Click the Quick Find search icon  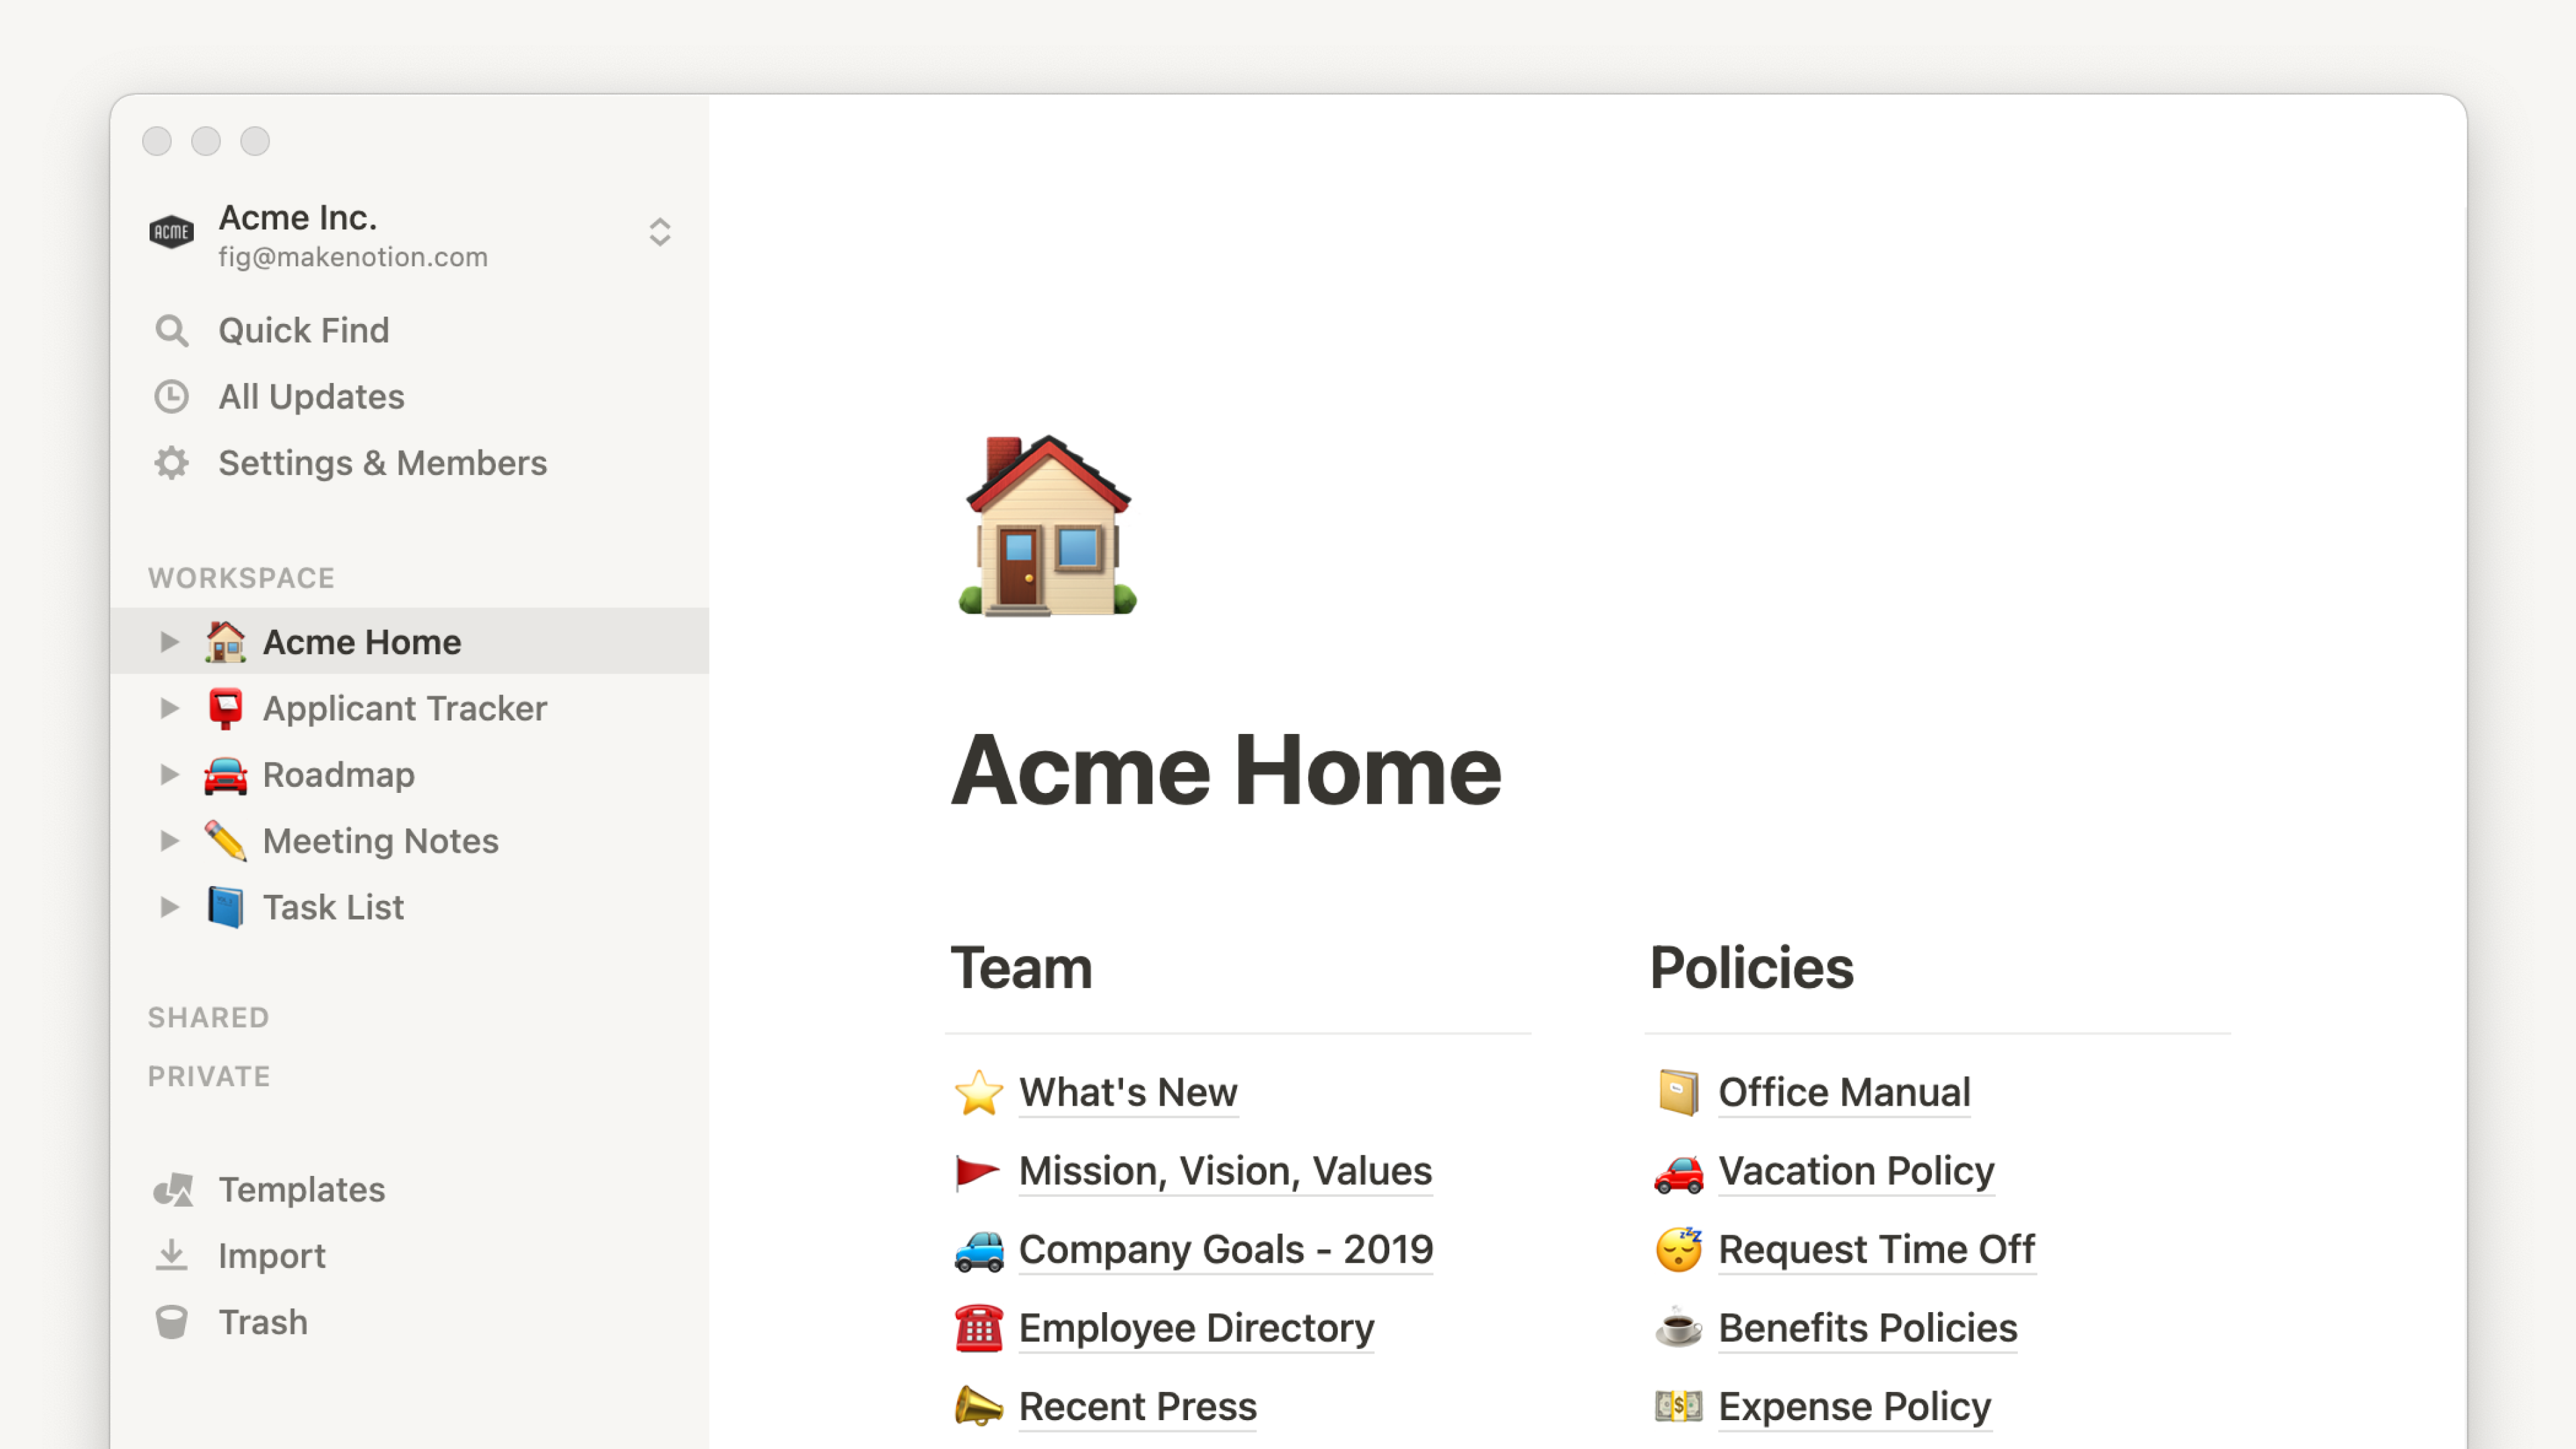coord(172,331)
